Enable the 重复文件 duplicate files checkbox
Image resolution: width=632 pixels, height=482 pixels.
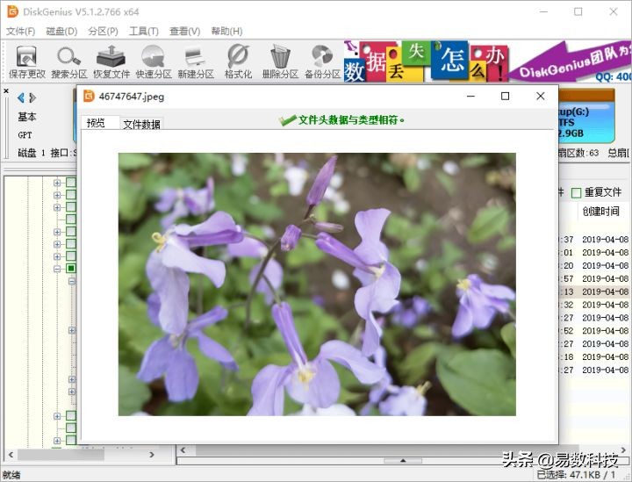pos(577,192)
